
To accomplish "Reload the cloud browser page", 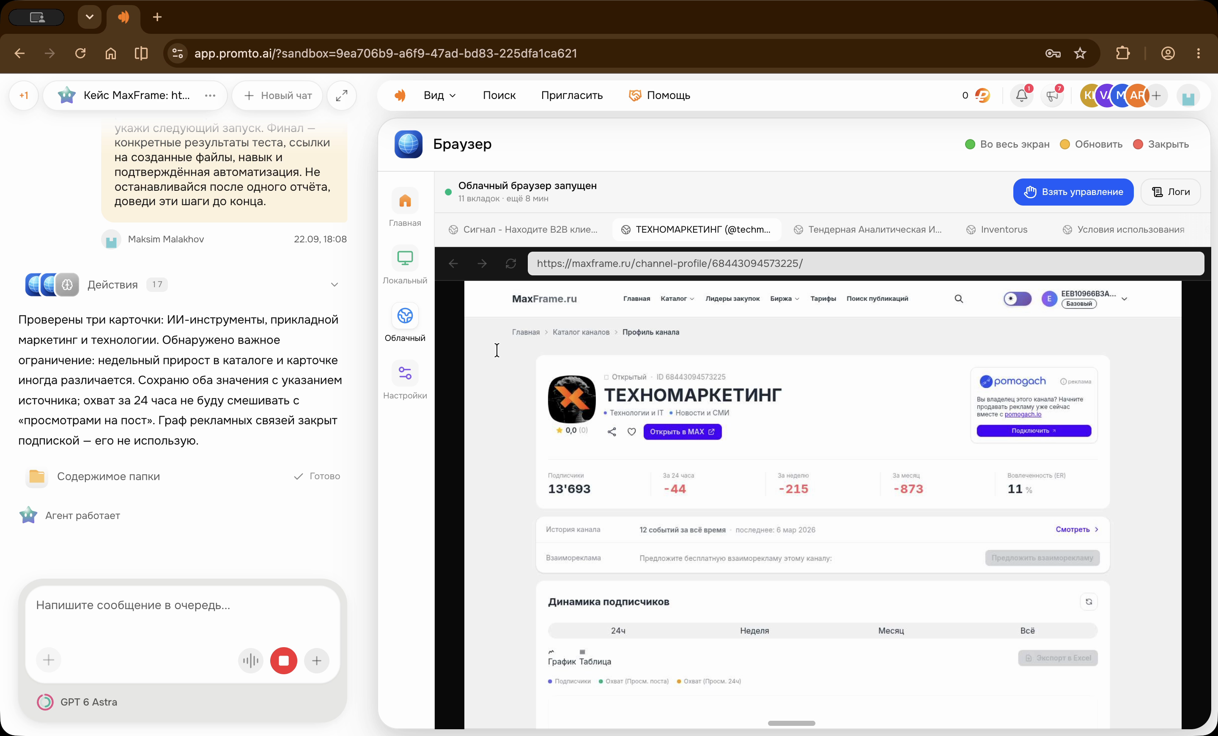I will tap(510, 264).
